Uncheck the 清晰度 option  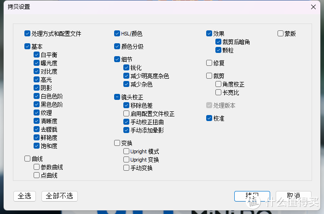36,121
